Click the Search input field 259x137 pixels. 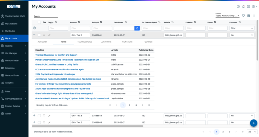pos(46,16)
